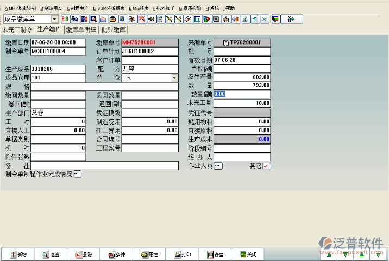Expand 制令单制程作业完成情况 ellipsis button
This screenshot has height=261, width=389.
pyautogui.click(x=77, y=174)
